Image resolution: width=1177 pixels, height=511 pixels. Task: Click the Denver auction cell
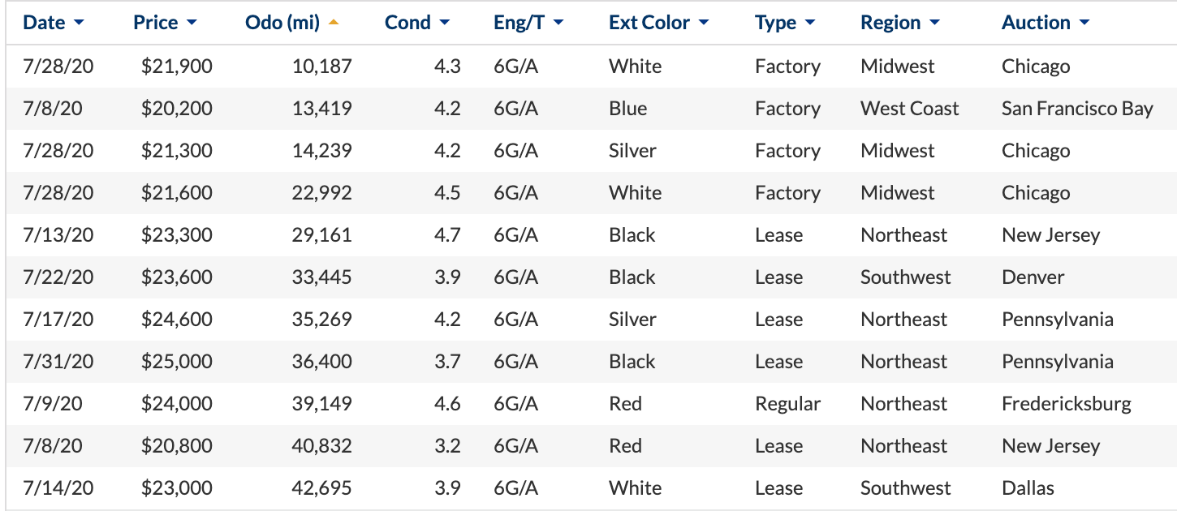click(1033, 277)
